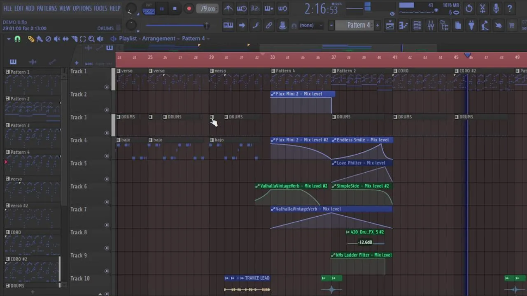
Task: Open the OPTIONS menu
Action: 82,8
